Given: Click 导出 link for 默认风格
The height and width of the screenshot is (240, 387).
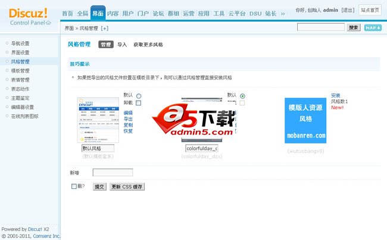Looking at the screenshot, I should (x=128, y=119).
